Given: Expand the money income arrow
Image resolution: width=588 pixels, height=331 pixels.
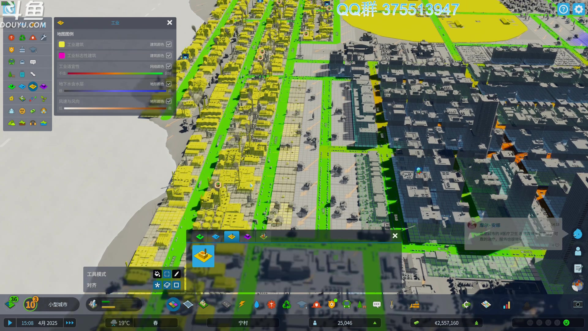Looking at the screenshot, I should tap(476, 323).
